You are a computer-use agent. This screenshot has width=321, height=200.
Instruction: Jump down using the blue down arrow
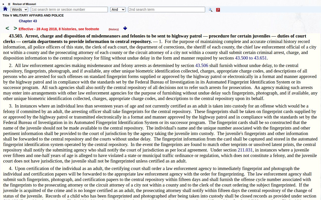tap(125, 28)
